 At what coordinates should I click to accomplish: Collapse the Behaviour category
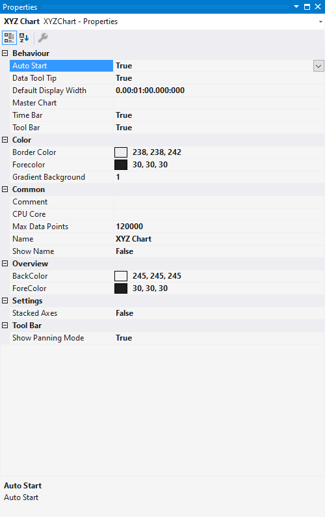[x=5, y=53]
